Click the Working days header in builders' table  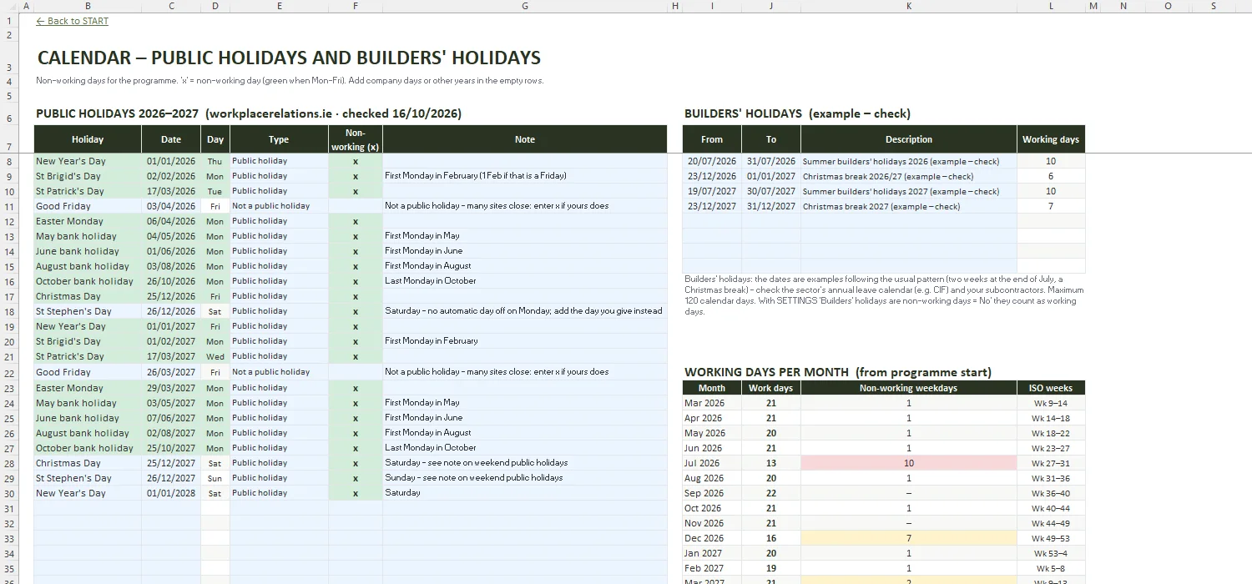[1051, 139]
